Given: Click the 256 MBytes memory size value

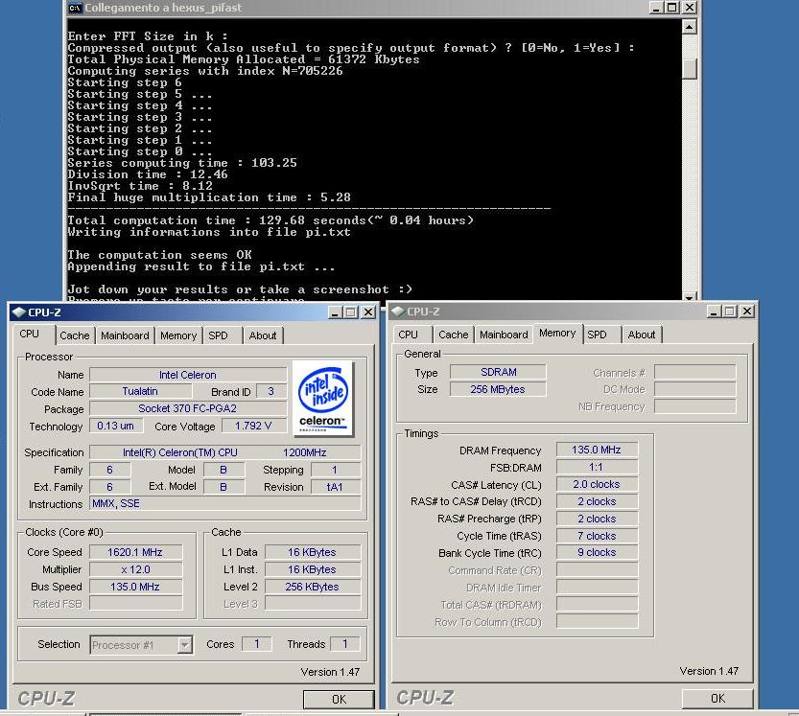Looking at the screenshot, I should 498,389.
